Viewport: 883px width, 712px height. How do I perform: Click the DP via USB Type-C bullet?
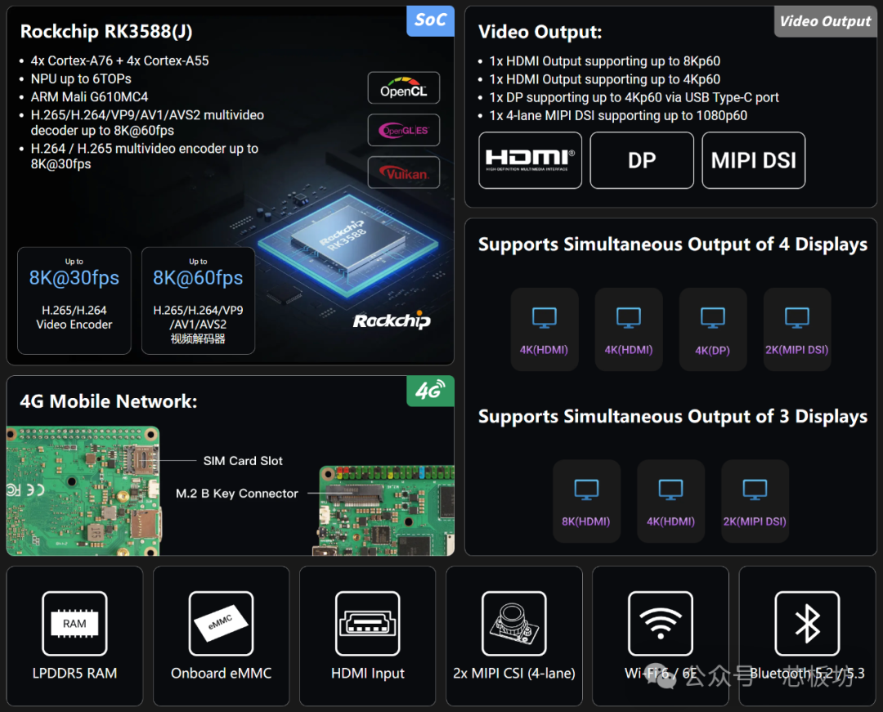pos(634,97)
